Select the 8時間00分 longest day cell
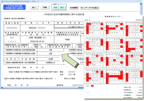 pyautogui.click(x=37, y=45)
